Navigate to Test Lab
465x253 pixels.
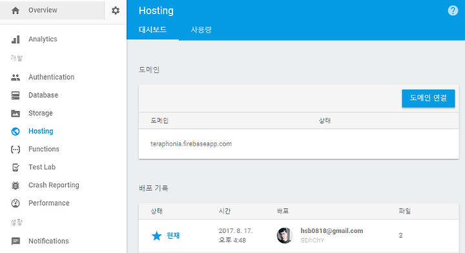pyautogui.click(x=42, y=167)
